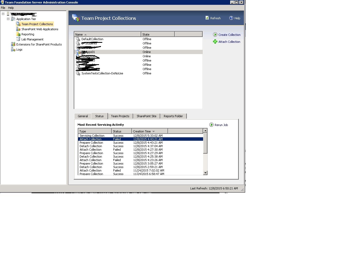The height and width of the screenshot is (274, 343).
Task: Select Detach Collection row at 4:25:38 AM
Action: [x=141, y=157]
